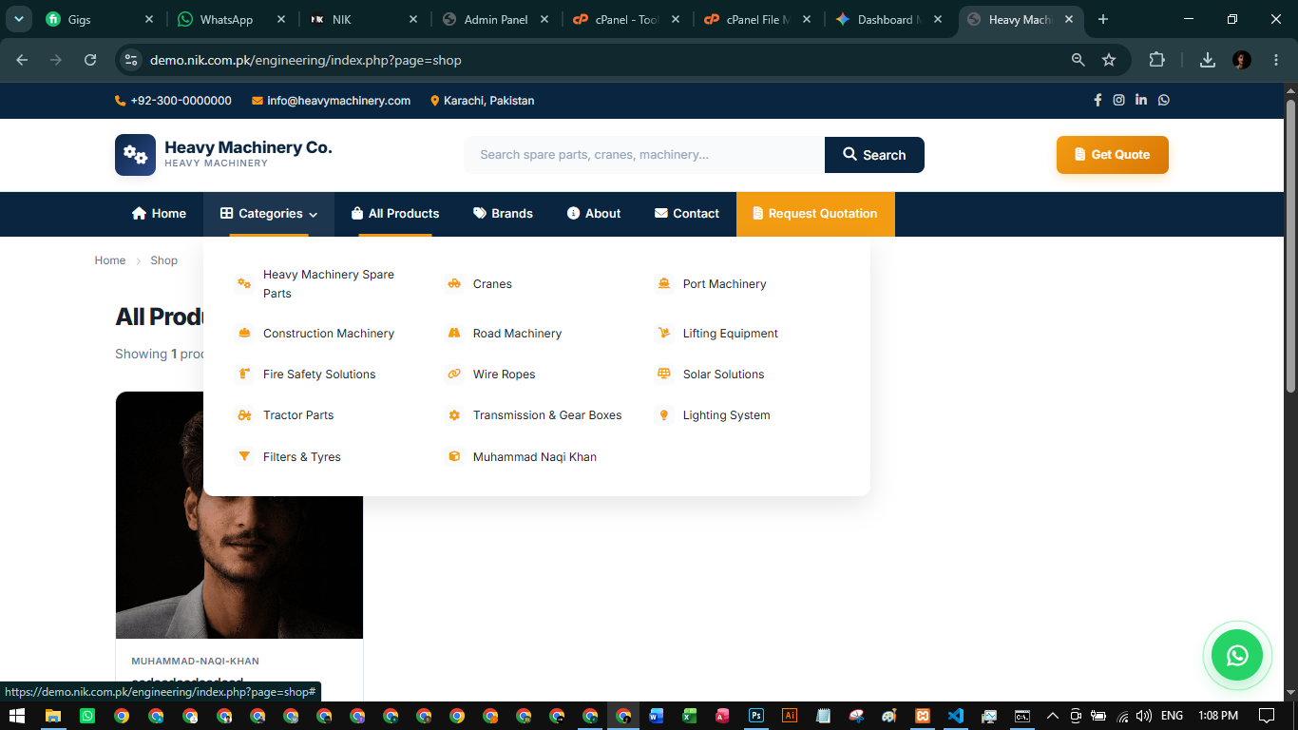Collapse the Categories dropdown menu
The image size is (1298, 730).
coord(269,214)
